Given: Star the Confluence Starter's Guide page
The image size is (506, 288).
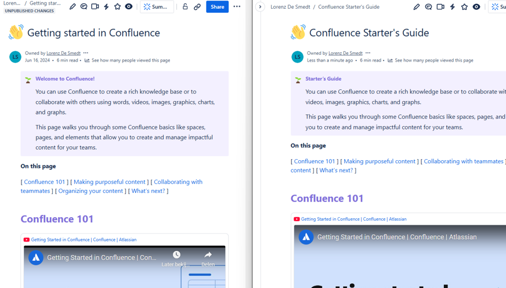Looking at the screenshot, I should (x=464, y=7).
